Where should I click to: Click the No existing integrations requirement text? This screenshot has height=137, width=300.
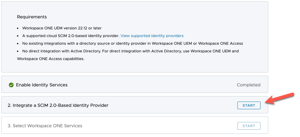(x=132, y=44)
